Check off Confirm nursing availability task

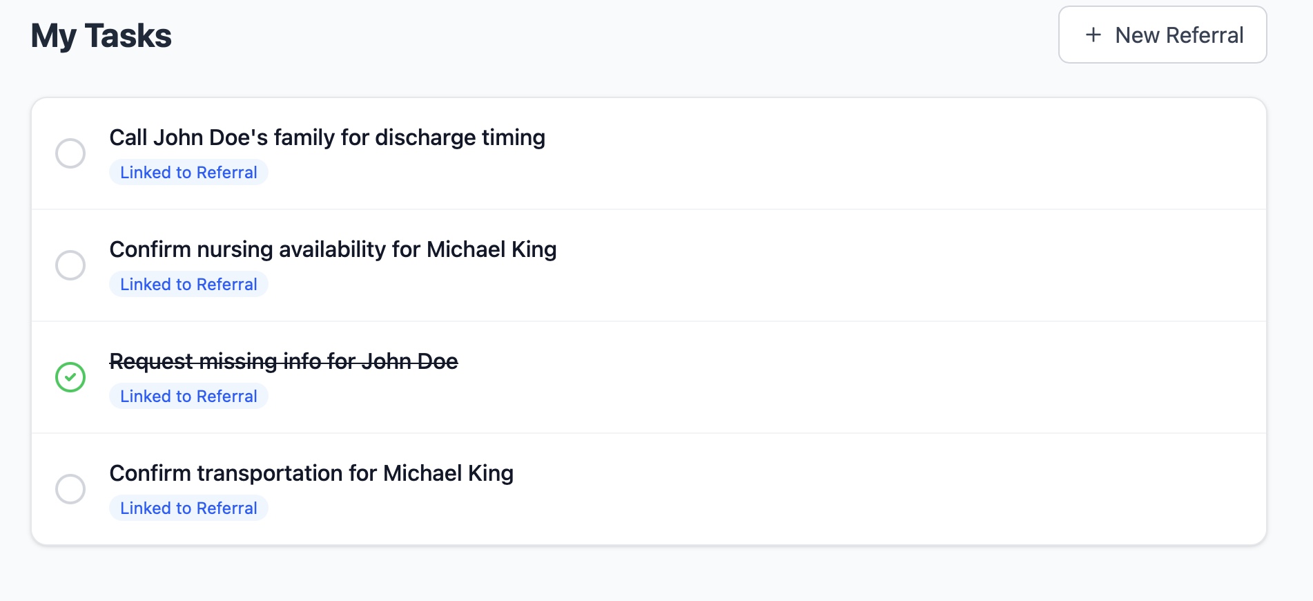[x=70, y=265]
